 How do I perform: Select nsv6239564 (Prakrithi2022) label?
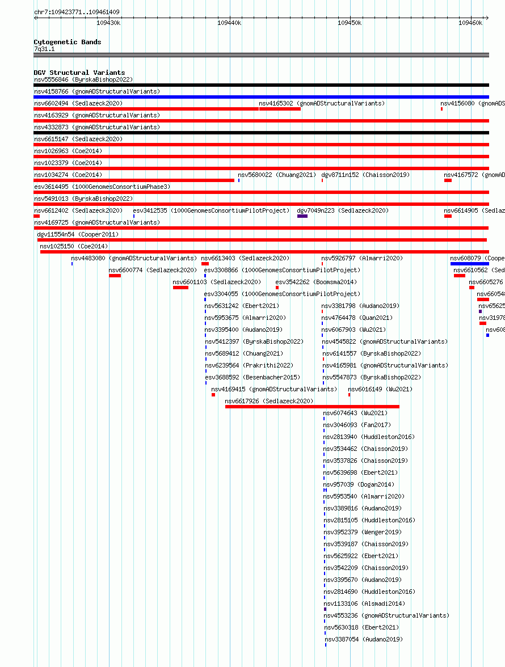click(x=249, y=365)
